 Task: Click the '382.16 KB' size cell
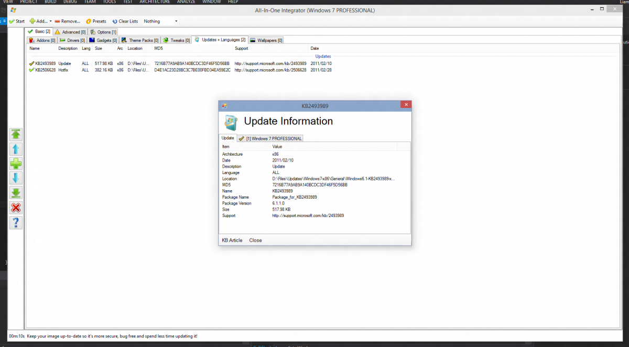coord(104,70)
